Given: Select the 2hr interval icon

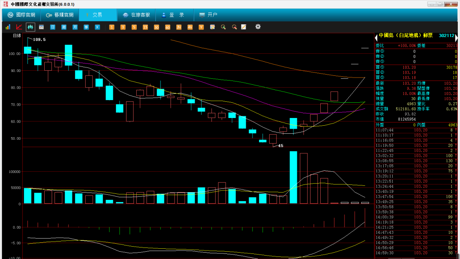Looking at the screenshot, I should pyautogui.click(x=178, y=27).
